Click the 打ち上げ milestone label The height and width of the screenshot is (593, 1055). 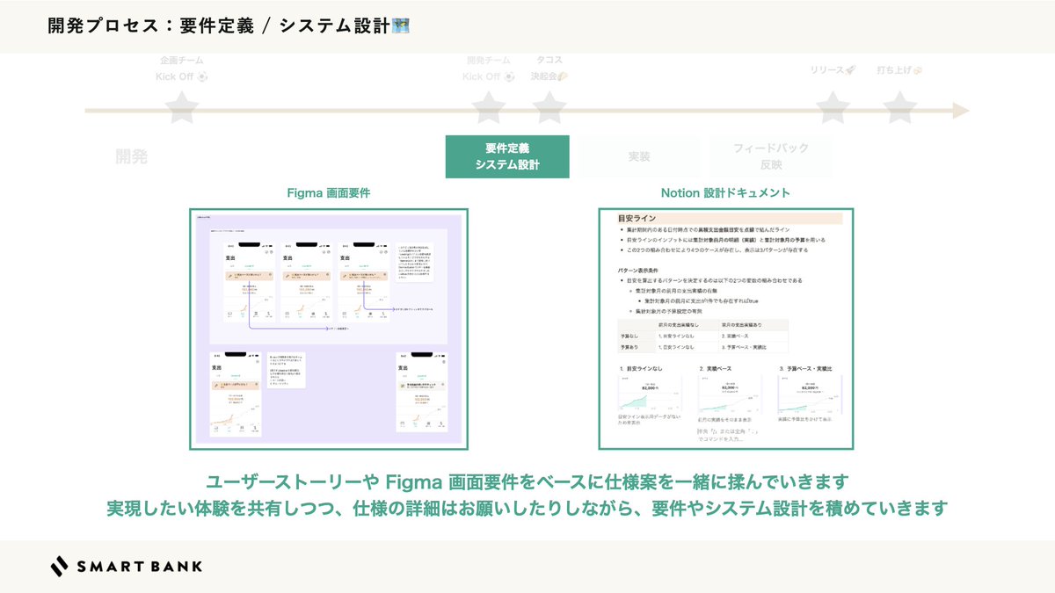899,69
